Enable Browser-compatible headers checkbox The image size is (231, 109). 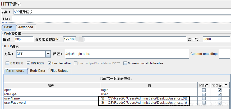(125, 63)
